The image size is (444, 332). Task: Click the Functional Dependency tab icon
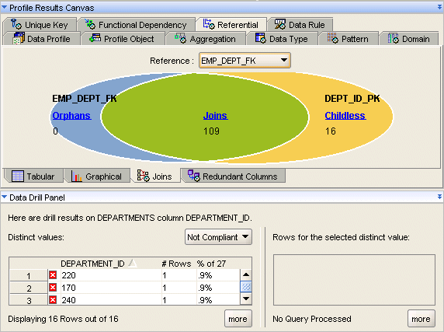90,24
